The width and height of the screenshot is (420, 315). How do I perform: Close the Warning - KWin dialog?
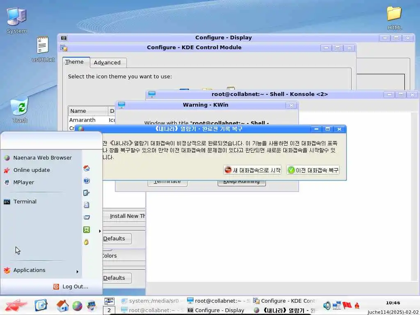click(x=291, y=105)
